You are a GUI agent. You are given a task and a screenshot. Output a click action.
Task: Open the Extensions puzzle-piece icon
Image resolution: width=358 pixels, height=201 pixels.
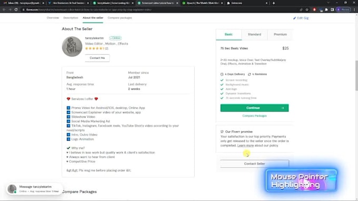326,9
